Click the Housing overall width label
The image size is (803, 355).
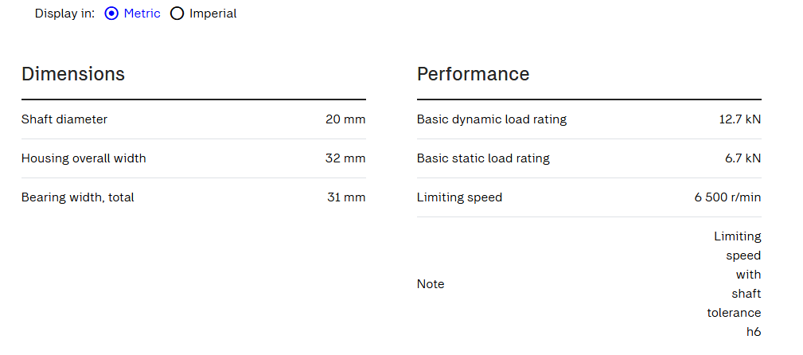point(84,158)
